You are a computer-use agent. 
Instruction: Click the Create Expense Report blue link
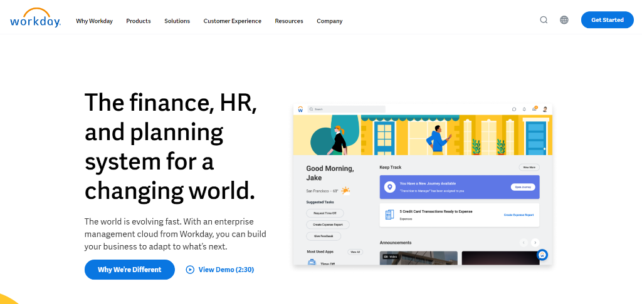(x=518, y=215)
